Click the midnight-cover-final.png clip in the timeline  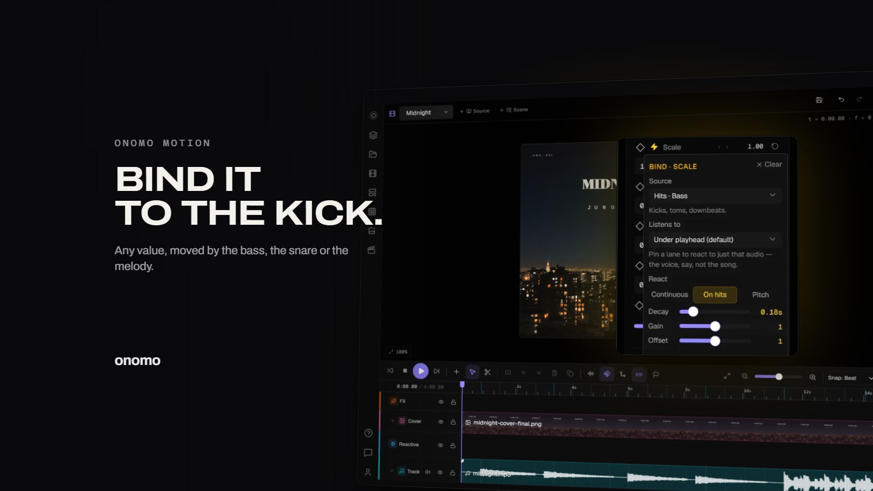tap(667, 428)
